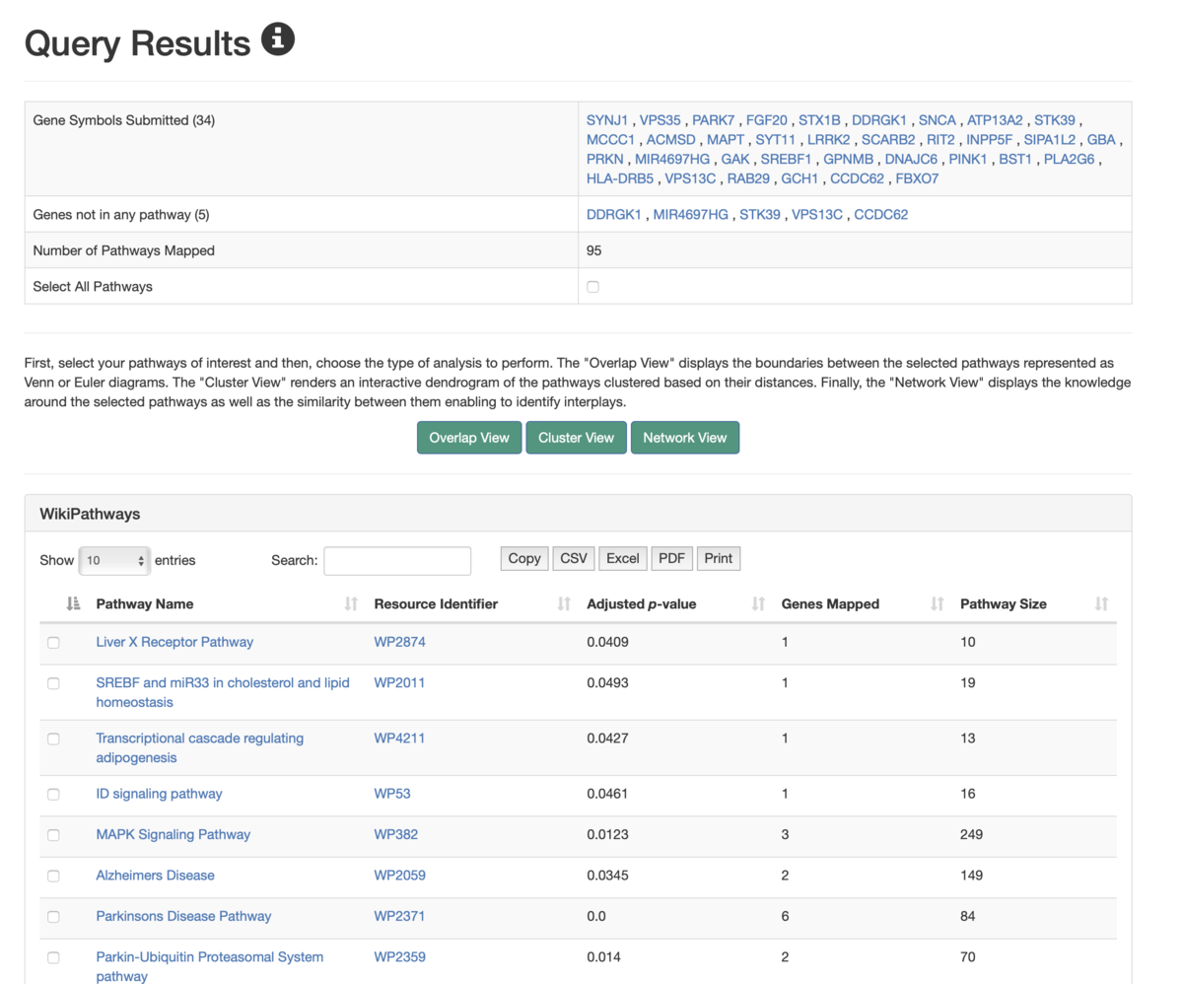This screenshot has width=1183, height=984.
Task: Open resource identifier WP2371
Action: (x=399, y=916)
